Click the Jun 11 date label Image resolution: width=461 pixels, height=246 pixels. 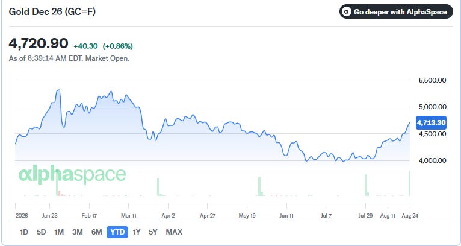[286, 216]
